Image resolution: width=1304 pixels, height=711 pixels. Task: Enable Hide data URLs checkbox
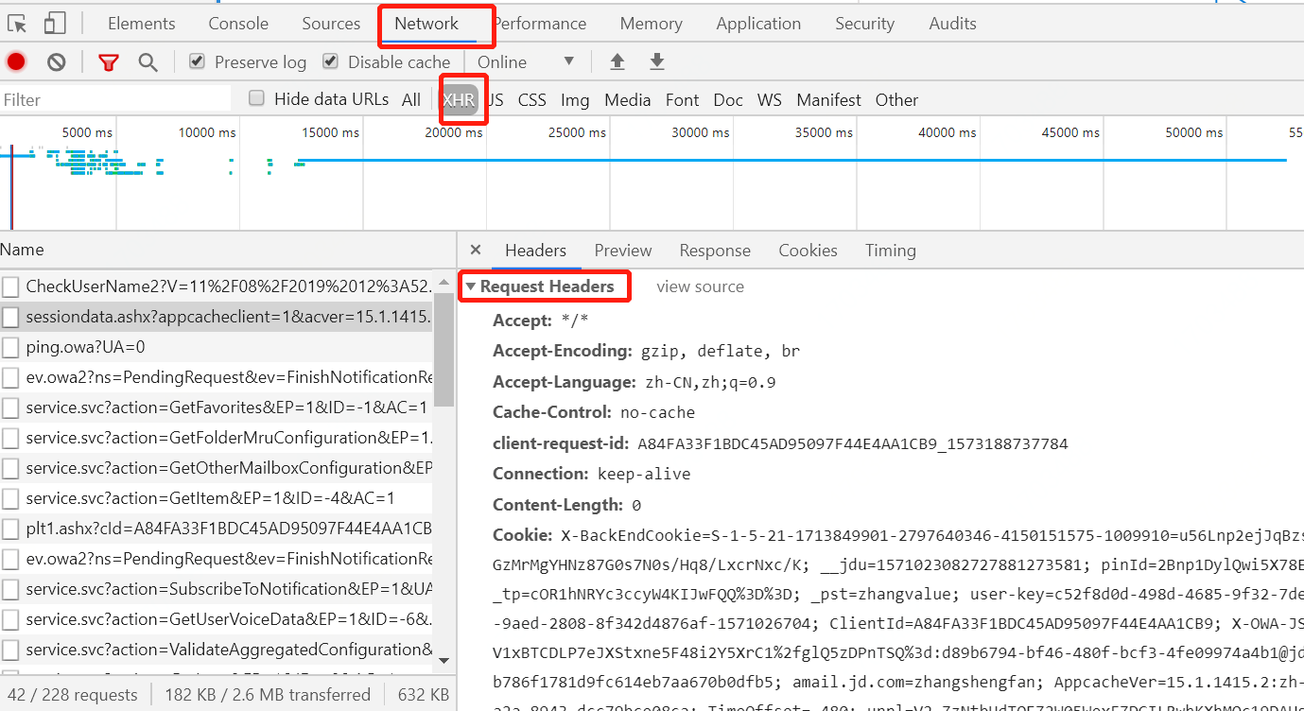tap(256, 98)
